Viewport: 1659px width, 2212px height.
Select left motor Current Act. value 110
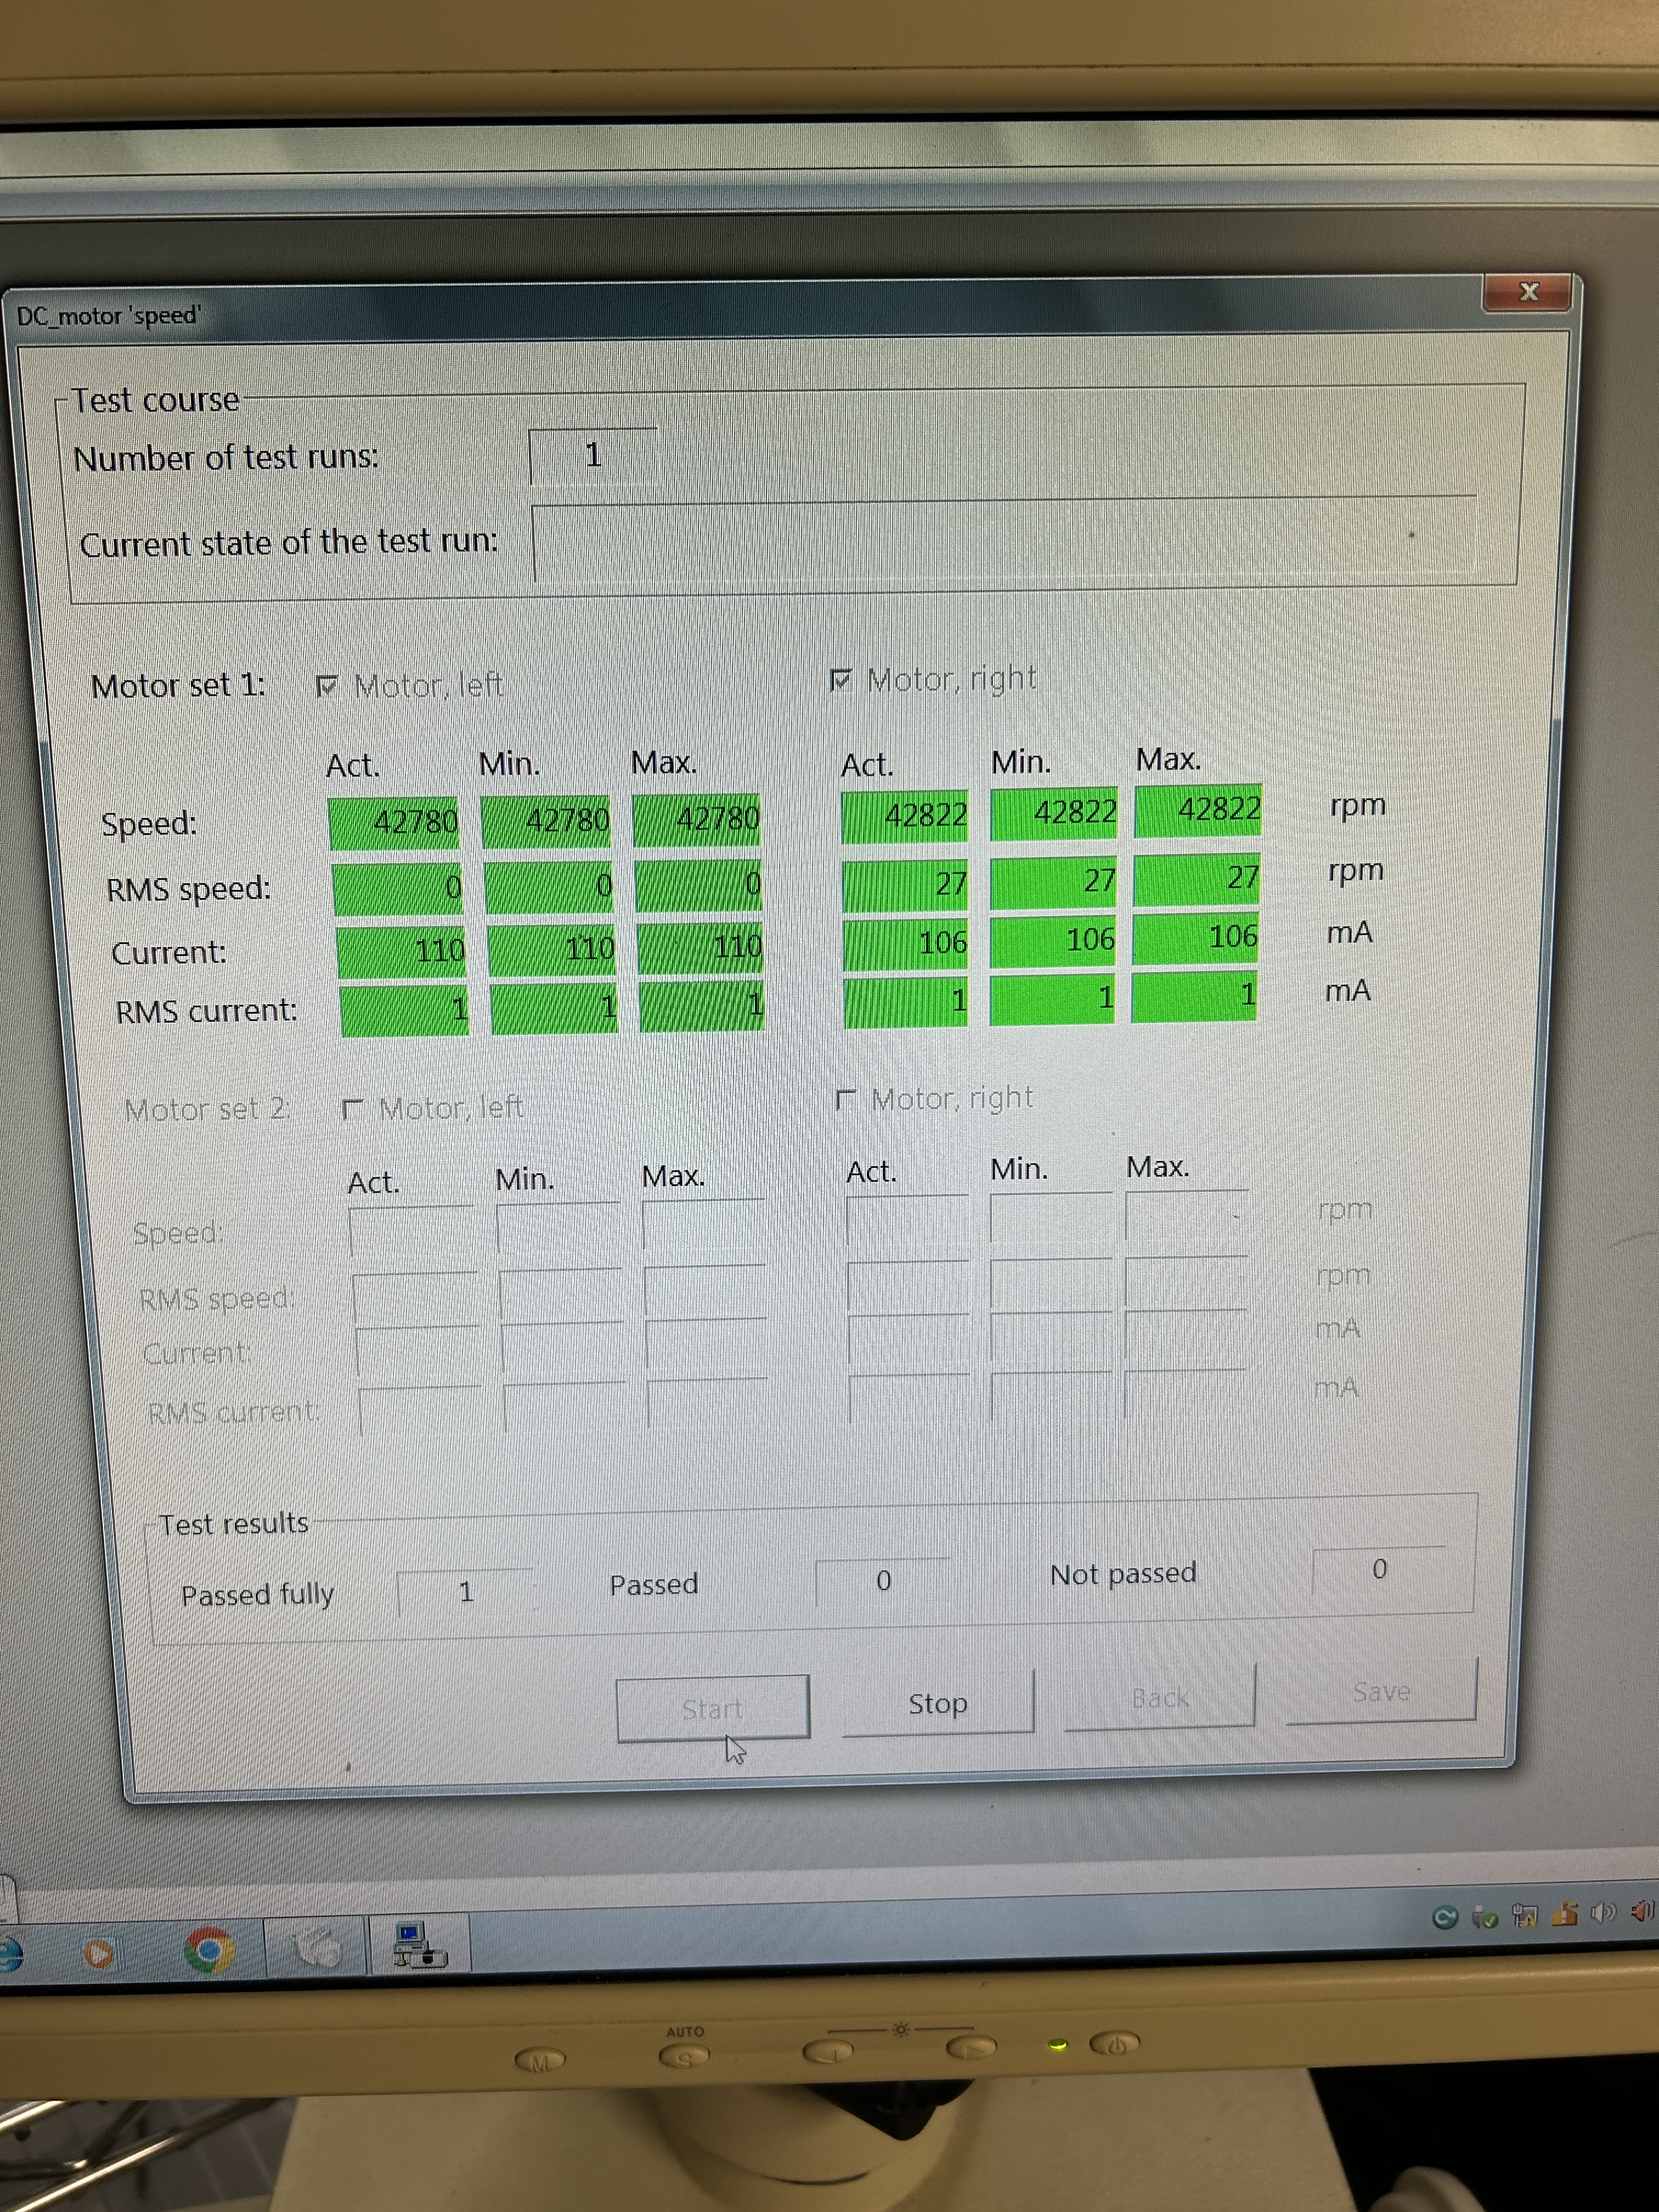click(401, 952)
